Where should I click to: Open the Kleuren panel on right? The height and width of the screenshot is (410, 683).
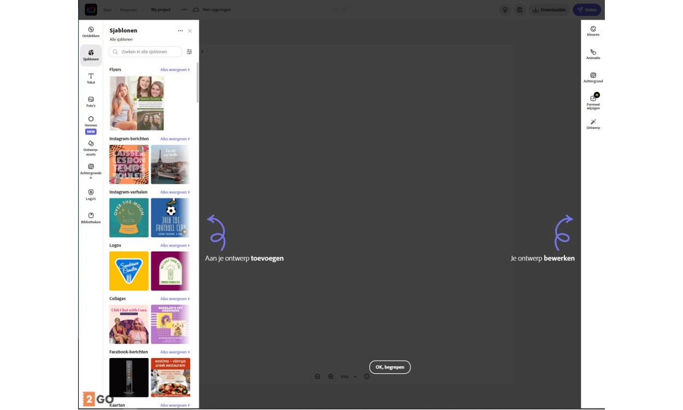point(593,31)
